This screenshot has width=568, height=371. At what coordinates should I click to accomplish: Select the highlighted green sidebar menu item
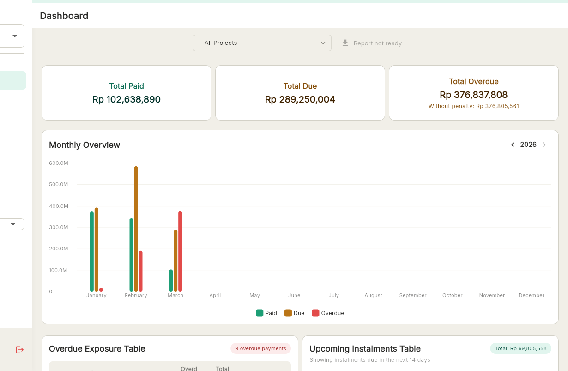click(x=13, y=80)
